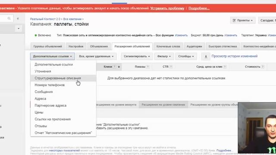This screenshot has height=155, width=276.
Task: Open the Все, кроме удаленных filter dropdown
Action: (96, 56)
